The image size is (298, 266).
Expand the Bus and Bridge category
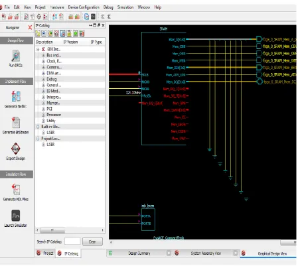click(x=43, y=55)
